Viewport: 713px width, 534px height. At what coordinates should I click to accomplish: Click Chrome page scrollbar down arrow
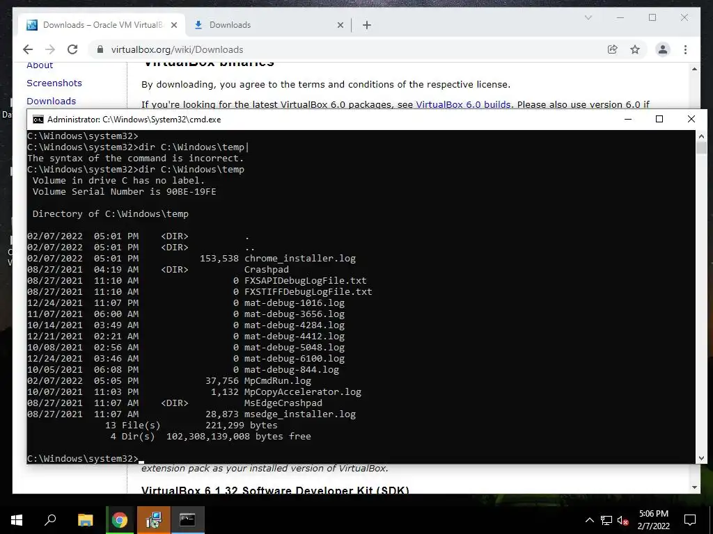[694, 487]
